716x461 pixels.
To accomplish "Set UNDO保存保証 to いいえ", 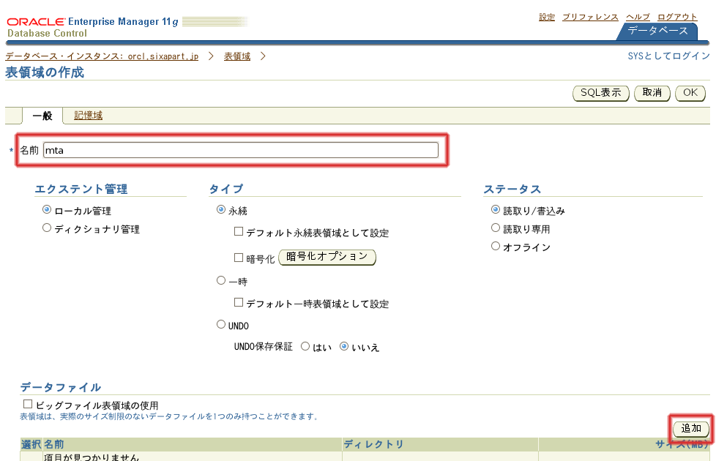I will point(344,346).
